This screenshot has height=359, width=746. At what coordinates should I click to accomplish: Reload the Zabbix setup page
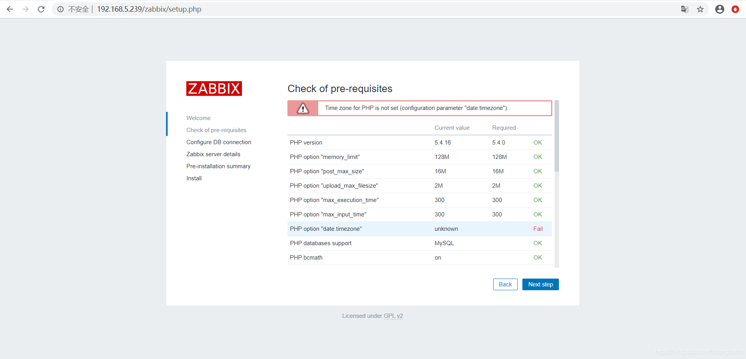[41, 9]
